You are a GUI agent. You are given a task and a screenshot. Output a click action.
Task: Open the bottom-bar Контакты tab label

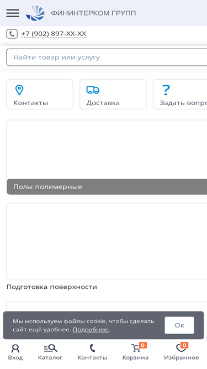(x=93, y=358)
